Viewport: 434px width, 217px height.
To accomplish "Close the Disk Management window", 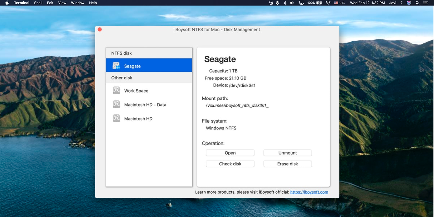I will (100, 29).
